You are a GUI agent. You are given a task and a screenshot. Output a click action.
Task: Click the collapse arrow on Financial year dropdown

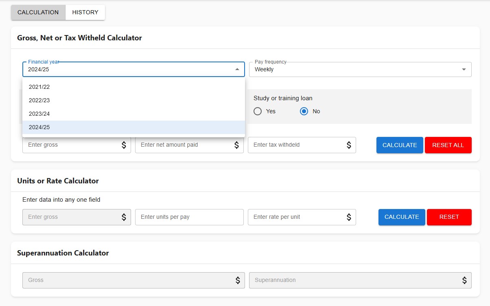[x=238, y=69]
